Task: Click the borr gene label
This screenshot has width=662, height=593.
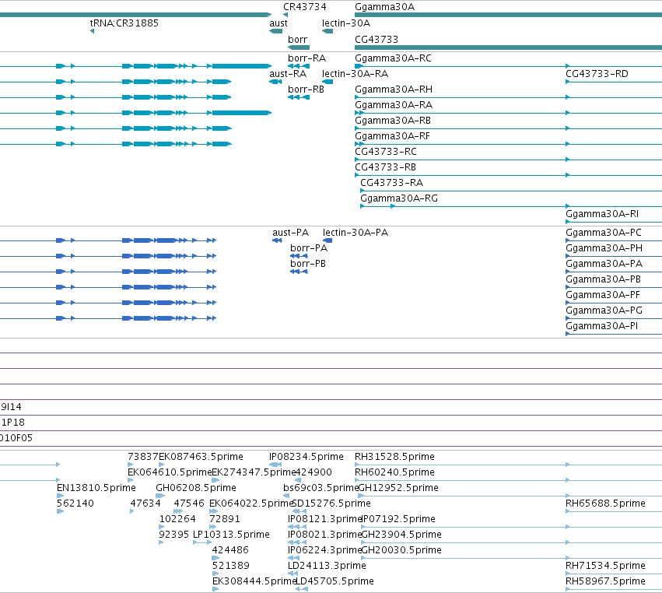Action: point(298,40)
